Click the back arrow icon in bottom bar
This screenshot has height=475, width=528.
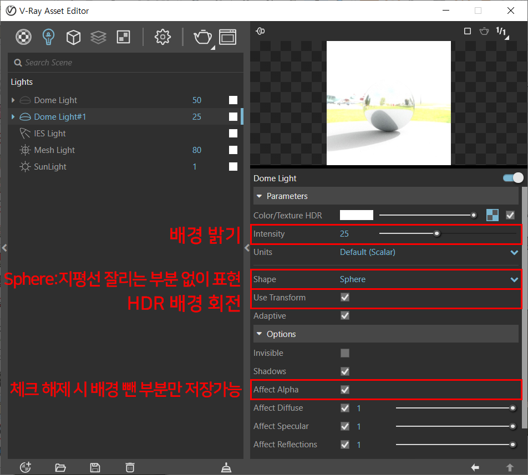tap(475, 468)
